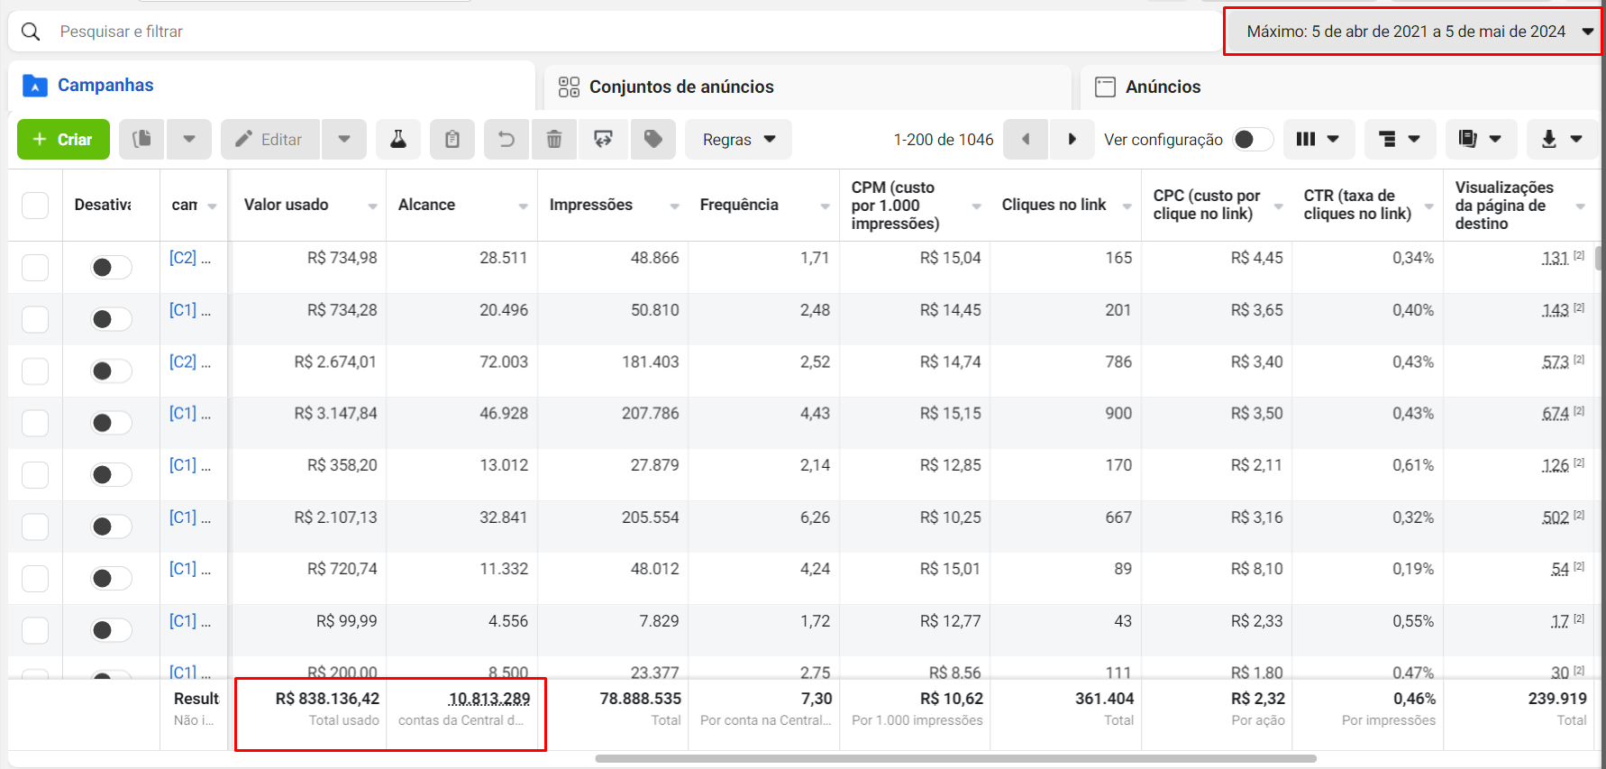The height and width of the screenshot is (769, 1606).
Task: Open the Regras dropdown
Action: point(738,139)
